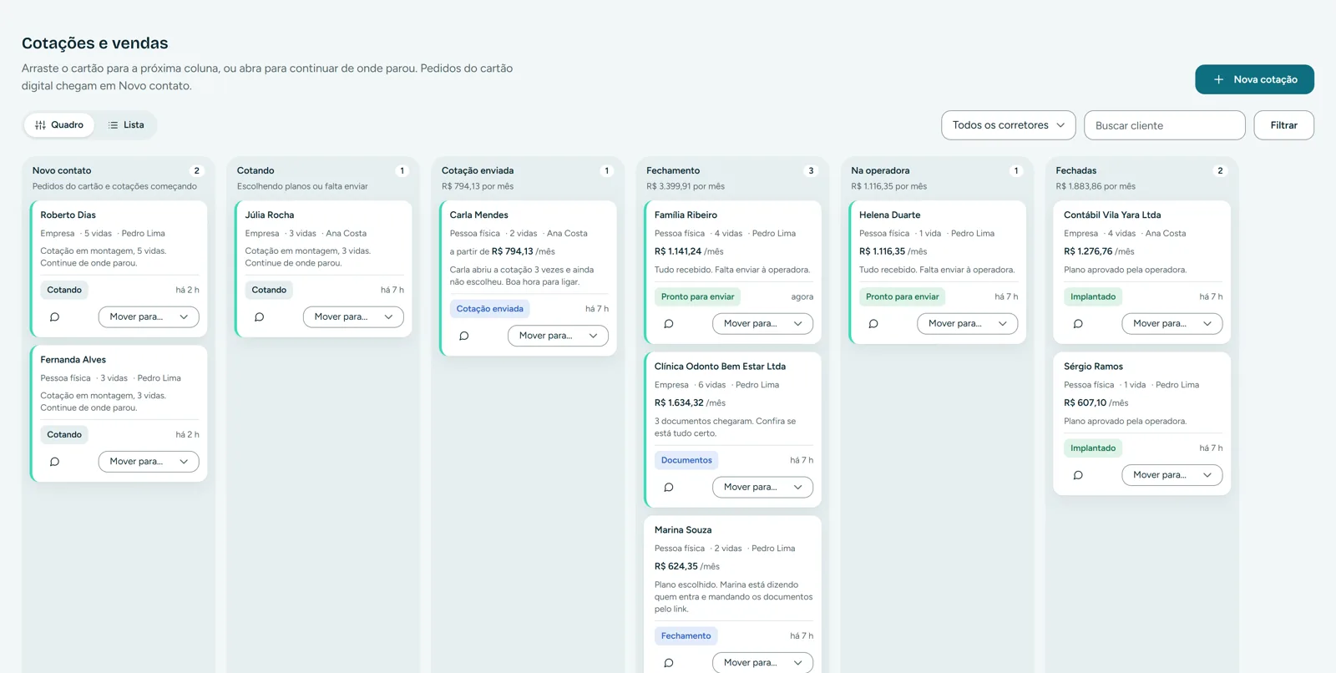
Task: Open Clínica Odonto Bem Estar Ltda title
Action: pyautogui.click(x=720, y=367)
